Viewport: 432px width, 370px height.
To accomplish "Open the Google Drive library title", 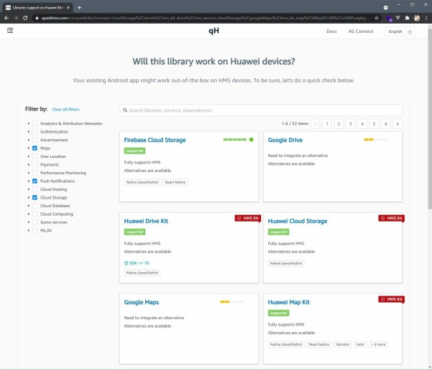I will point(285,140).
